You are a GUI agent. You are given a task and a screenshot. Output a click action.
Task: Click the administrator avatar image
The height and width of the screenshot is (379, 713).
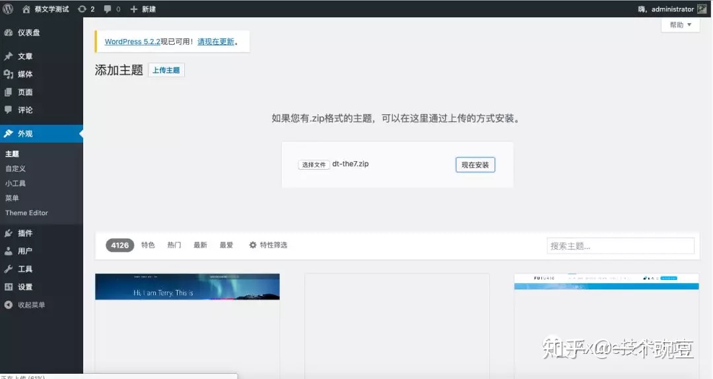[702, 9]
